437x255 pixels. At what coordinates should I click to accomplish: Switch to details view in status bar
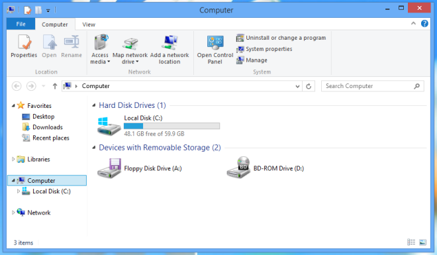point(411,242)
